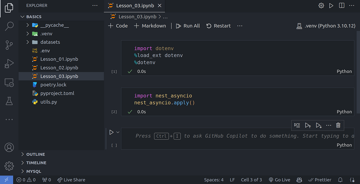This screenshot has height=184, width=360.
Task: Show errors and warnings count in status bar
Action: (26, 180)
